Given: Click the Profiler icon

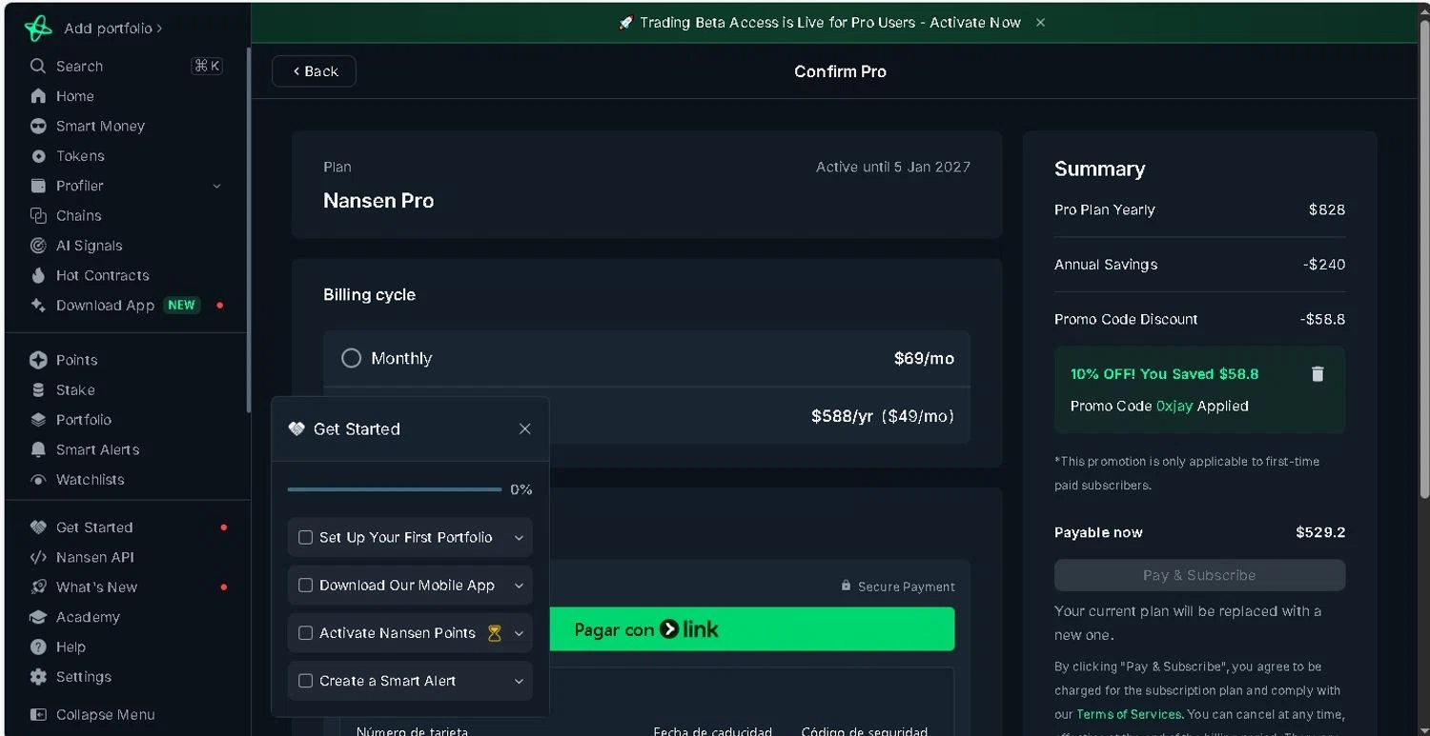Looking at the screenshot, I should pyautogui.click(x=38, y=186).
